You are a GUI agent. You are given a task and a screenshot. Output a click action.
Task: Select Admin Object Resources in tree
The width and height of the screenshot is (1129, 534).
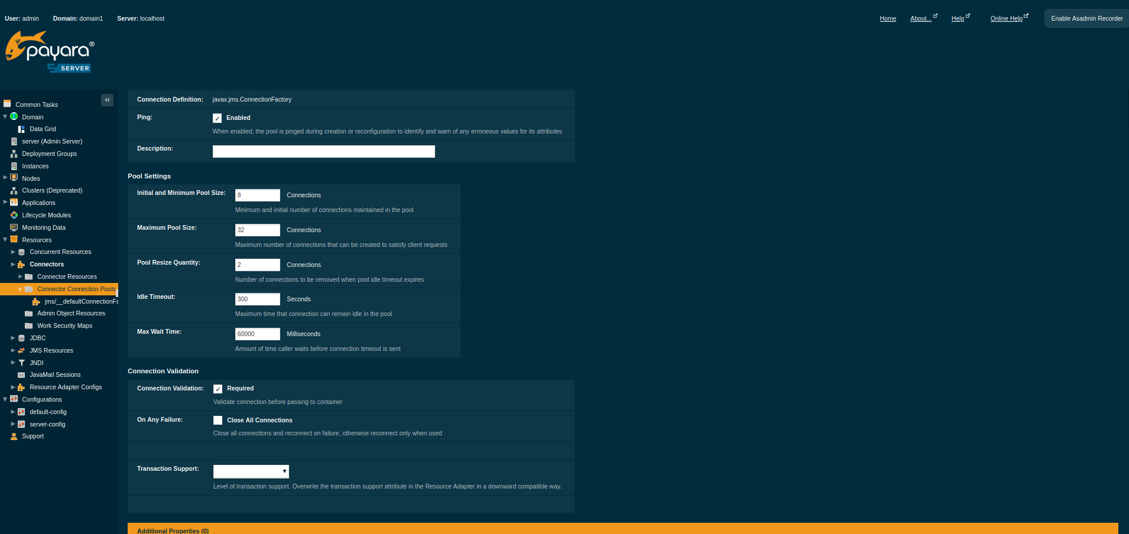[x=71, y=314]
